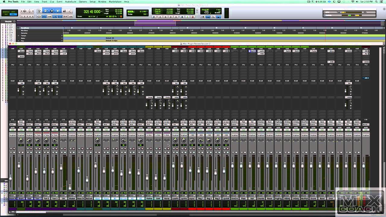The width and height of the screenshot is (386, 217).
Task: Expand the CPU usage row
Action: tap(324, 12)
